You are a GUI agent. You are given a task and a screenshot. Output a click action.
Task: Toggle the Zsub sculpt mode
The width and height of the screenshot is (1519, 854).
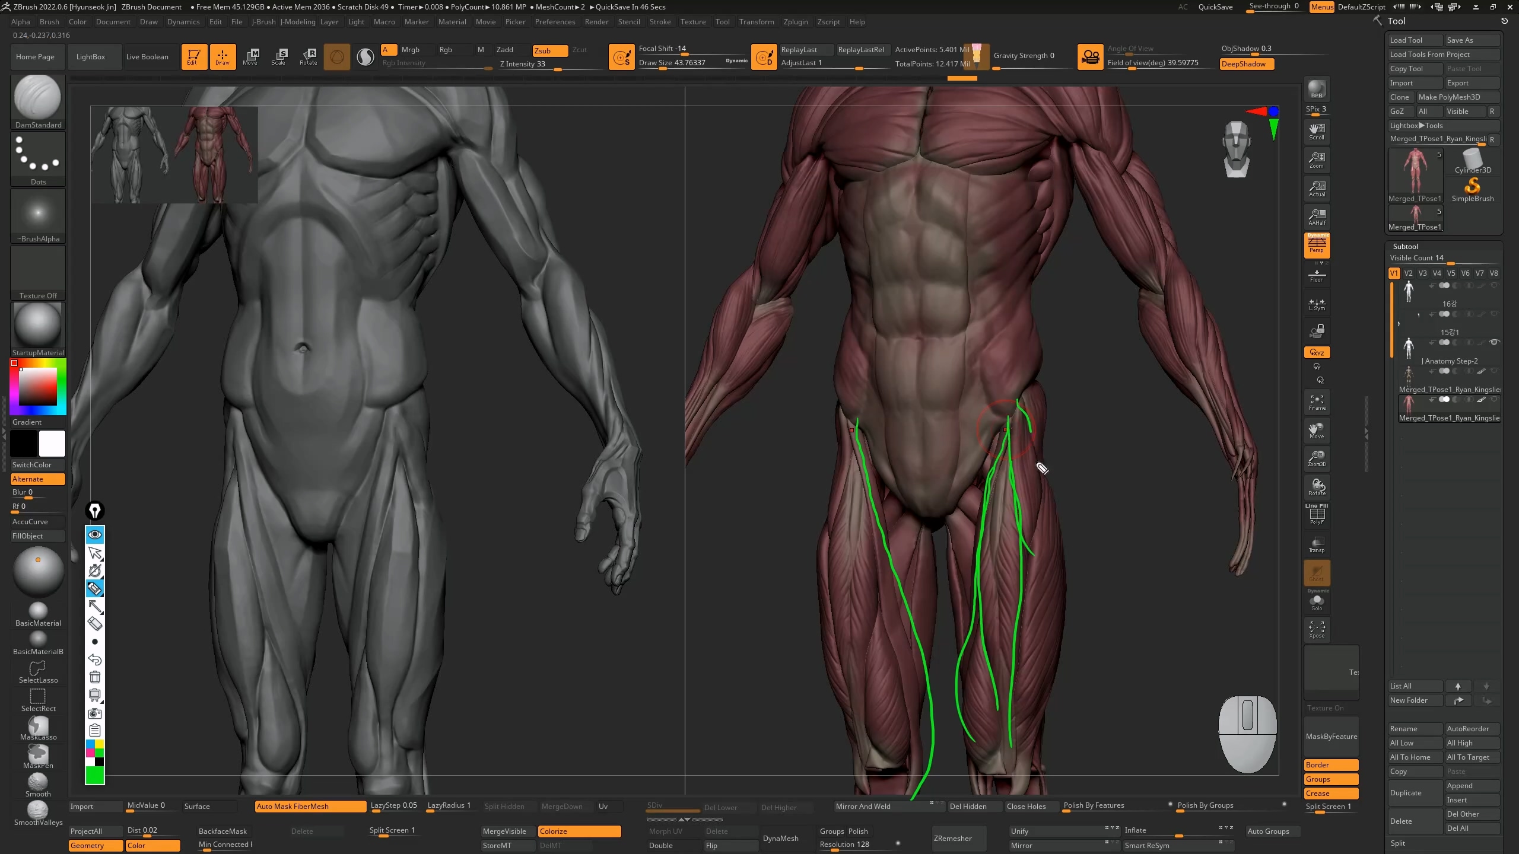549,50
